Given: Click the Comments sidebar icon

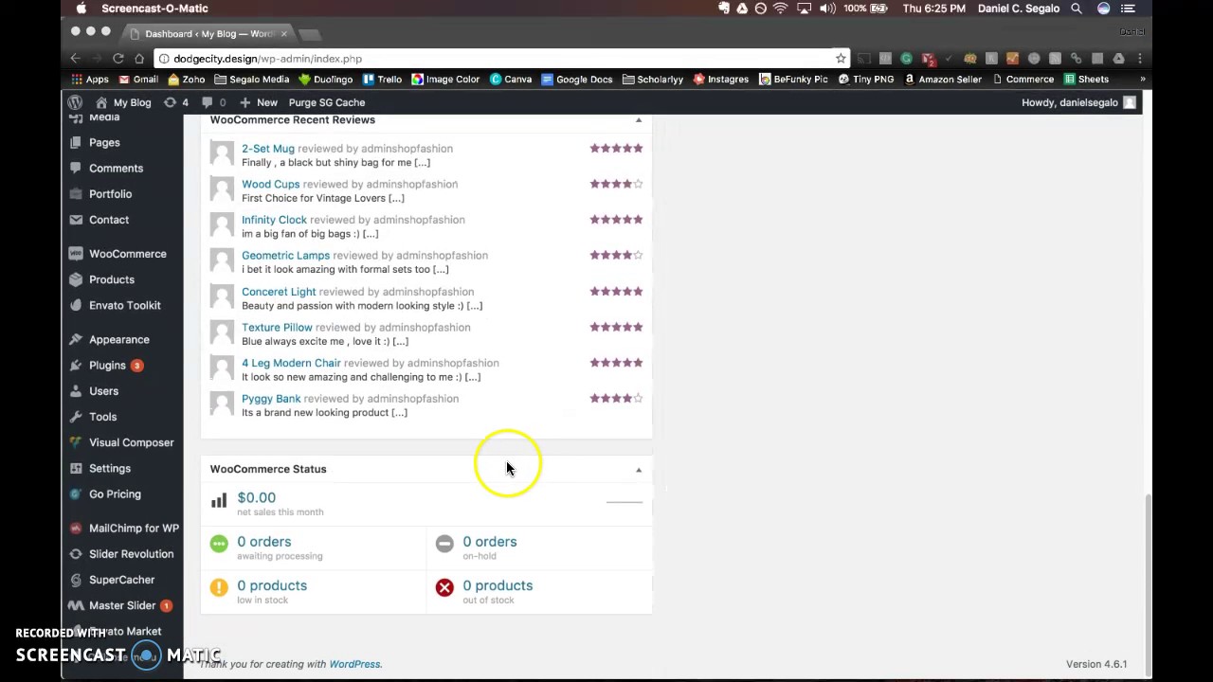Looking at the screenshot, I should (x=76, y=168).
